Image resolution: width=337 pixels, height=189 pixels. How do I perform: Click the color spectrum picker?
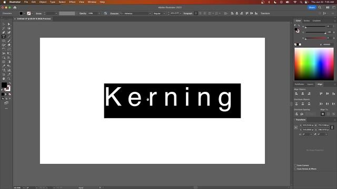pyautogui.click(x=314, y=64)
